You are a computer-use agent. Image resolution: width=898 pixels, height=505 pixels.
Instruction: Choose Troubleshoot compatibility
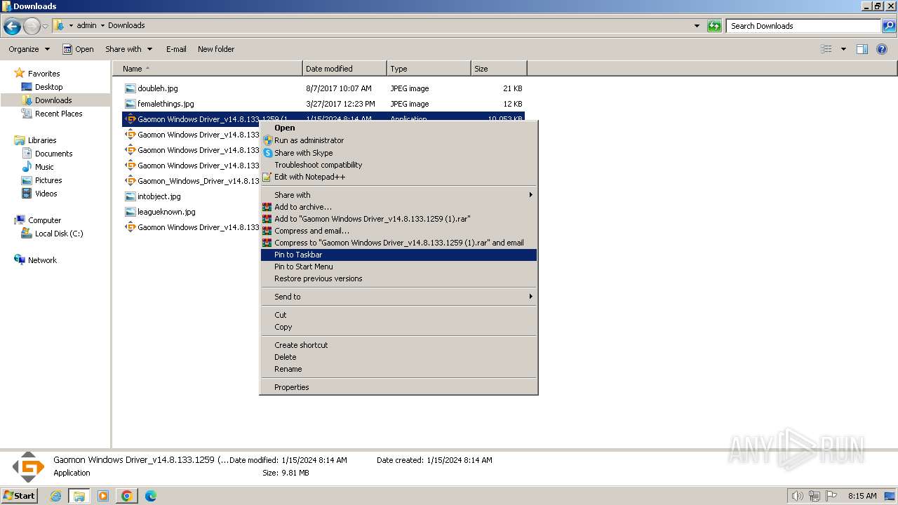pos(398,165)
